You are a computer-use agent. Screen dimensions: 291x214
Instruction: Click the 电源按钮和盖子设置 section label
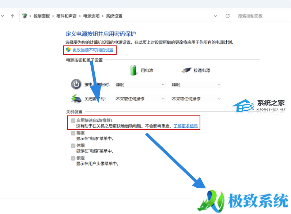84,60
